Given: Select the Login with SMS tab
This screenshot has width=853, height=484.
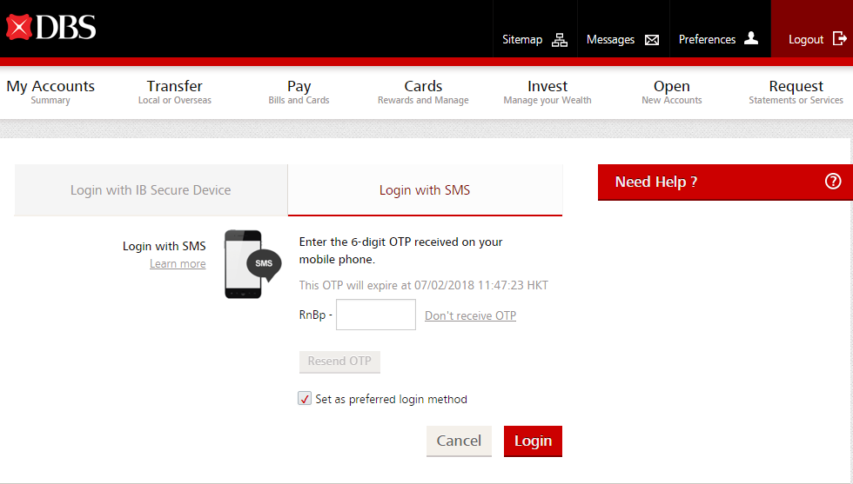Looking at the screenshot, I should [425, 189].
